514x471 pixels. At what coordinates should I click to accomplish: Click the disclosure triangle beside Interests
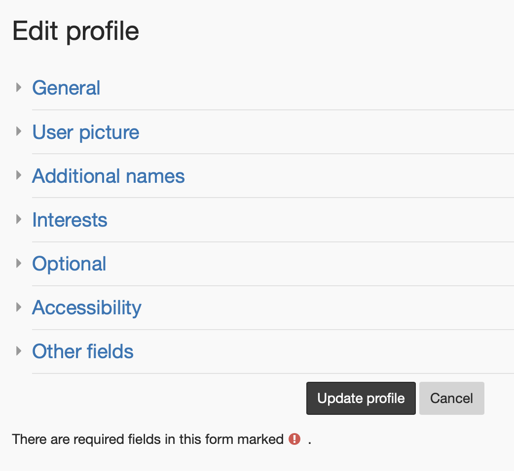tap(18, 219)
